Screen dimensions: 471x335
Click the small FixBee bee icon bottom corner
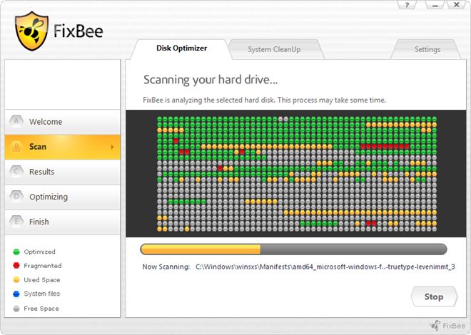[x=435, y=326]
